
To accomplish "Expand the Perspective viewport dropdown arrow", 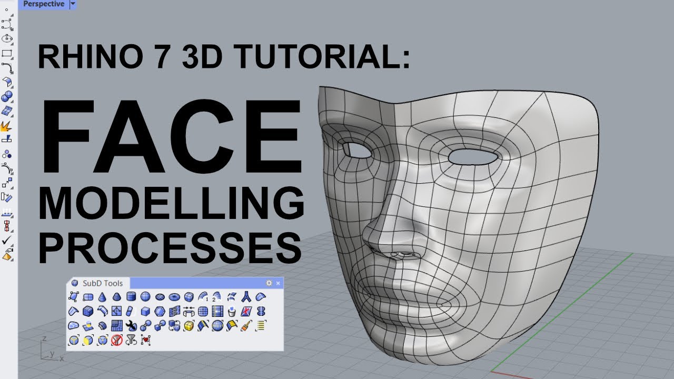I will pyautogui.click(x=73, y=4).
